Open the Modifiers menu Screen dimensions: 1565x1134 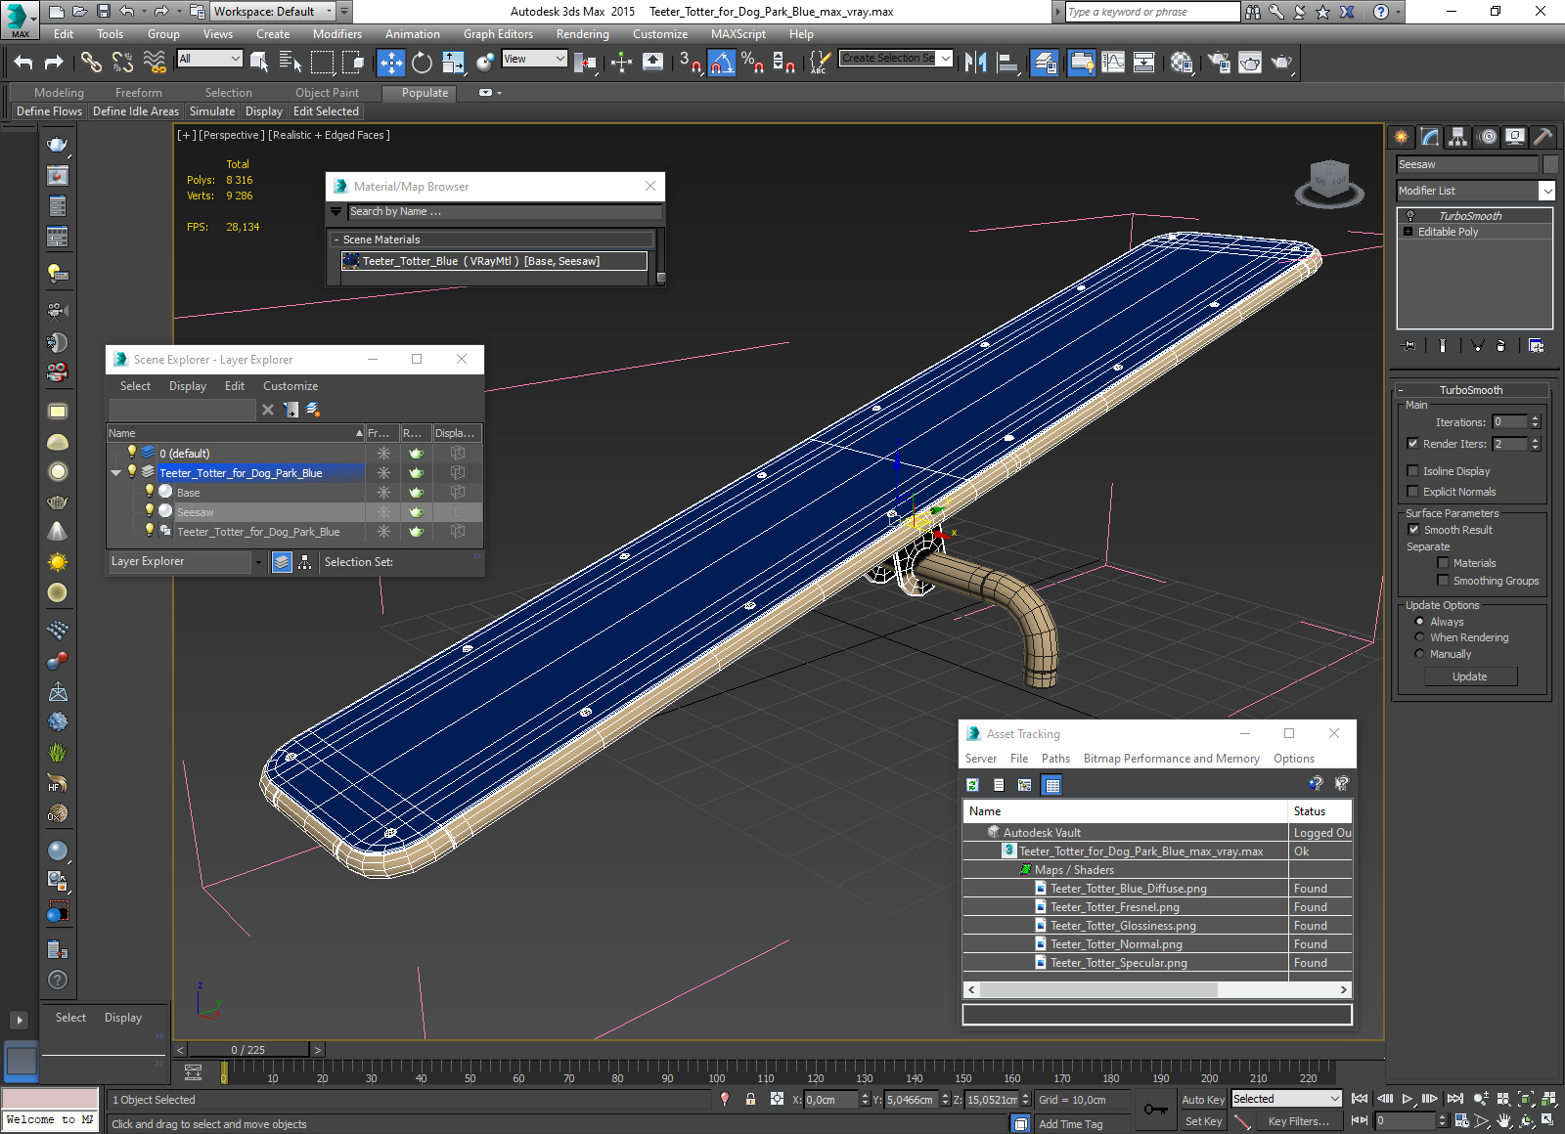coord(337,34)
